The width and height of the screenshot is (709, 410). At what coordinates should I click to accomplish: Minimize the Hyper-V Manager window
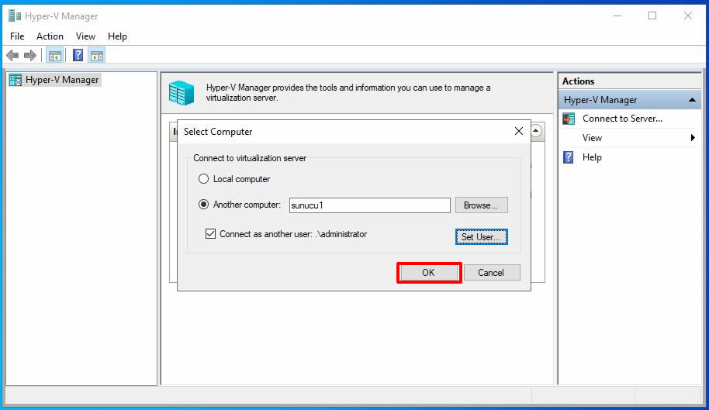click(x=617, y=16)
